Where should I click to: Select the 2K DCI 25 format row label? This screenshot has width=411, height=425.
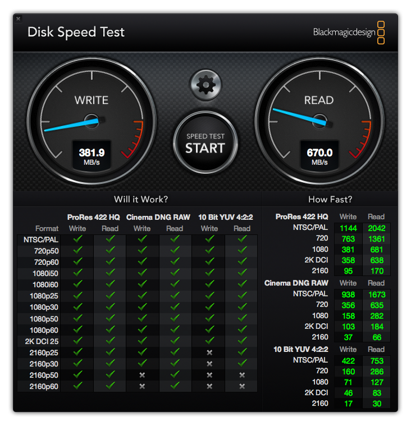(42, 341)
